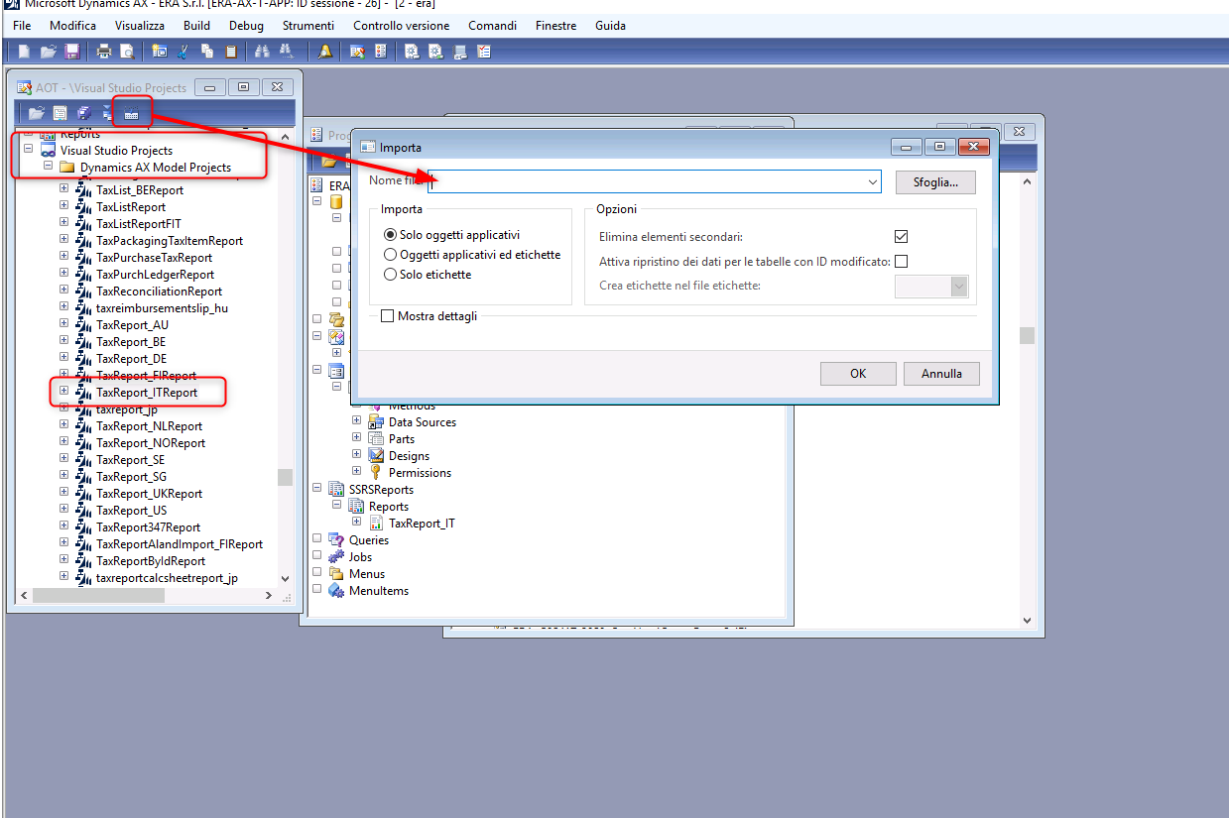
Task: Select the alerts bell icon in the toolbar
Action: tap(326, 51)
